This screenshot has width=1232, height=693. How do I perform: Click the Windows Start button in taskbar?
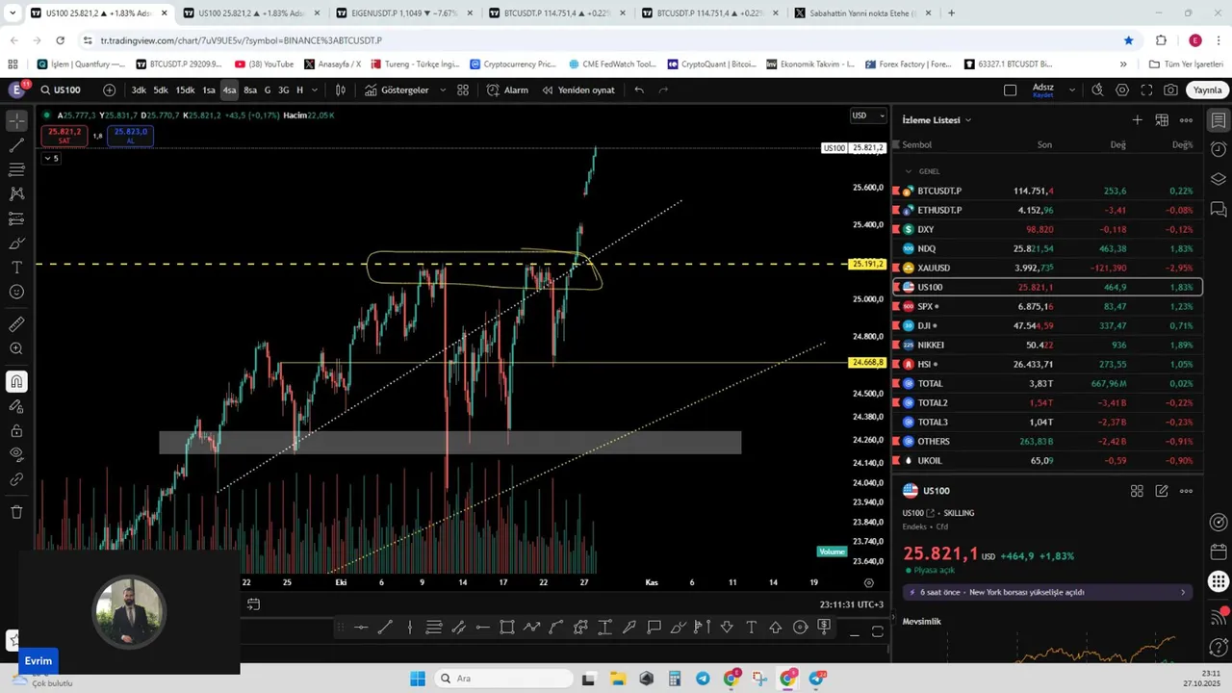(417, 679)
